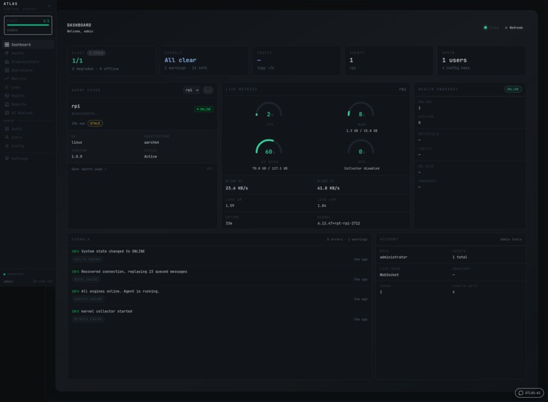Click kernel value '6.12.47+rpt-rpi-2712'
The height and width of the screenshot is (402, 548).
(x=338, y=223)
